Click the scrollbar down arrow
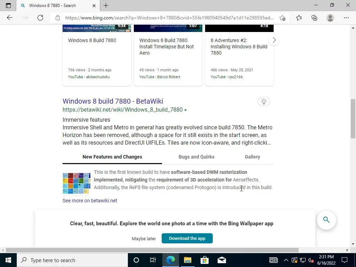The image size is (356, 267). click(353, 244)
